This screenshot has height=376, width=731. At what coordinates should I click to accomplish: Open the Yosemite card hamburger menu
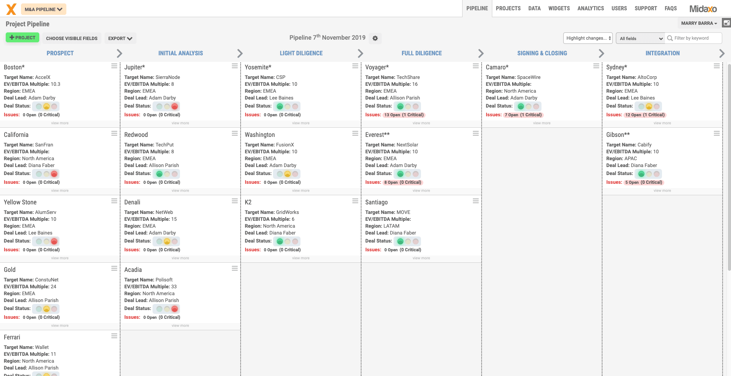point(355,66)
